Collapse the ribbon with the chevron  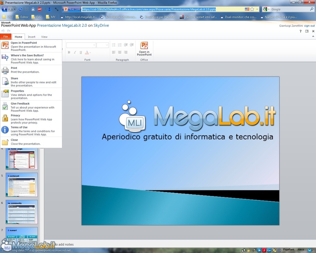pyautogui.click(x=313, y=36)
